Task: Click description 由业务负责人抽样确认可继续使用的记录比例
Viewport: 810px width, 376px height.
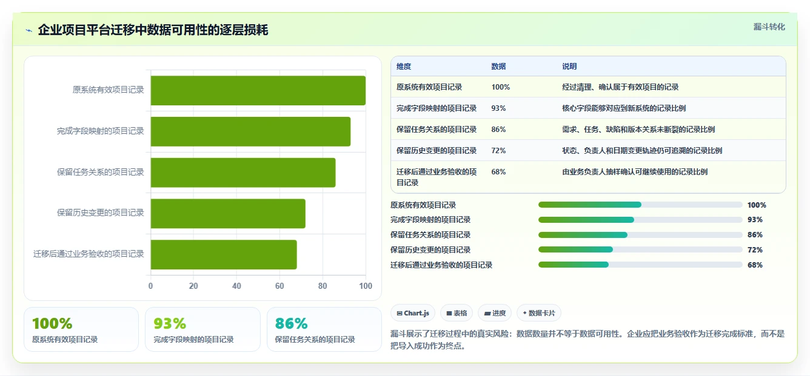Action: tap(635, 172)
